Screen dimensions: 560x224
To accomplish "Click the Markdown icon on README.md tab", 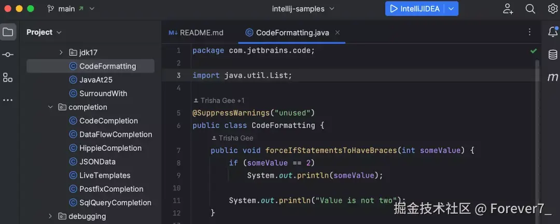I will click(173, 33).
